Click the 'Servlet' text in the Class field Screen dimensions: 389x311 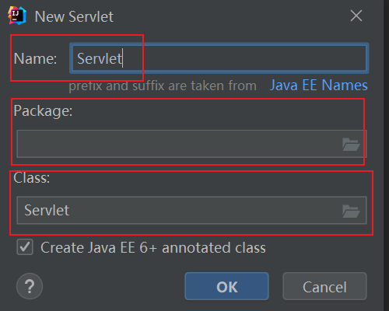pos(47,210)
